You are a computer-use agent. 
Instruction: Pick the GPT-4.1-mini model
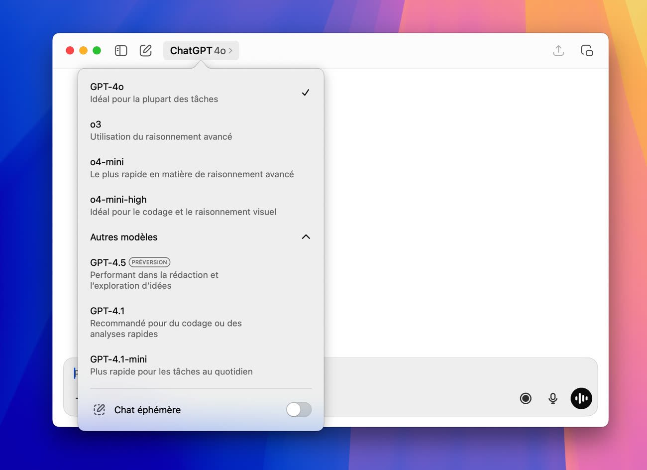click(x=201, y=365)
